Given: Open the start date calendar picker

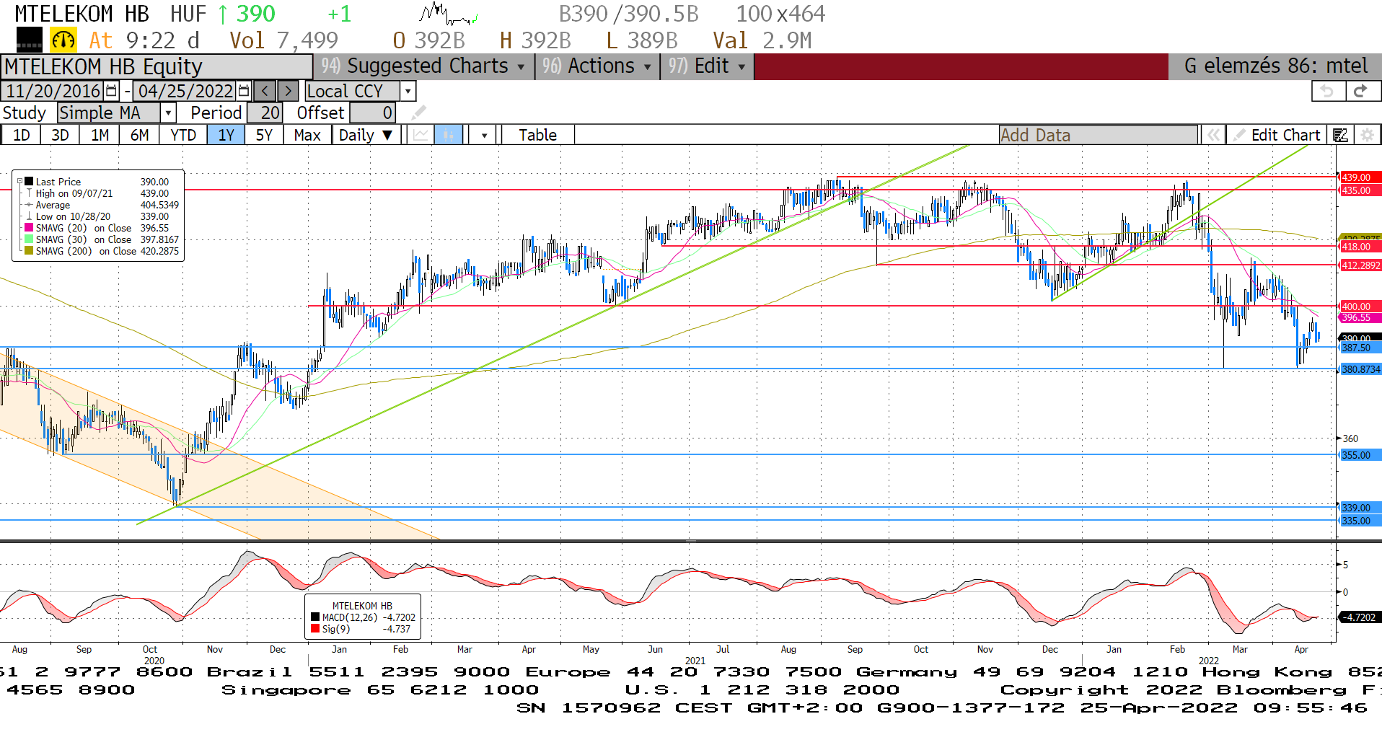Looking at the screenshot, I should [x=111, y=91].
